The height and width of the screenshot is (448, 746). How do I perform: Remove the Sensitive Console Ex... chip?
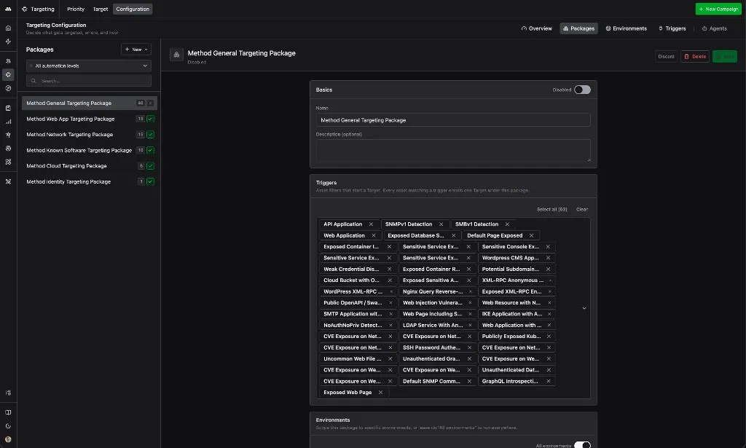click(x=548, y=246)
